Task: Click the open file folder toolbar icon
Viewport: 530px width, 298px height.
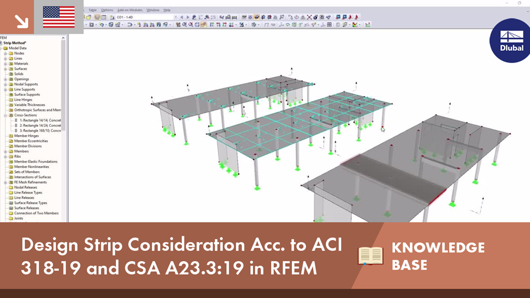Action: tap(89, 17)
